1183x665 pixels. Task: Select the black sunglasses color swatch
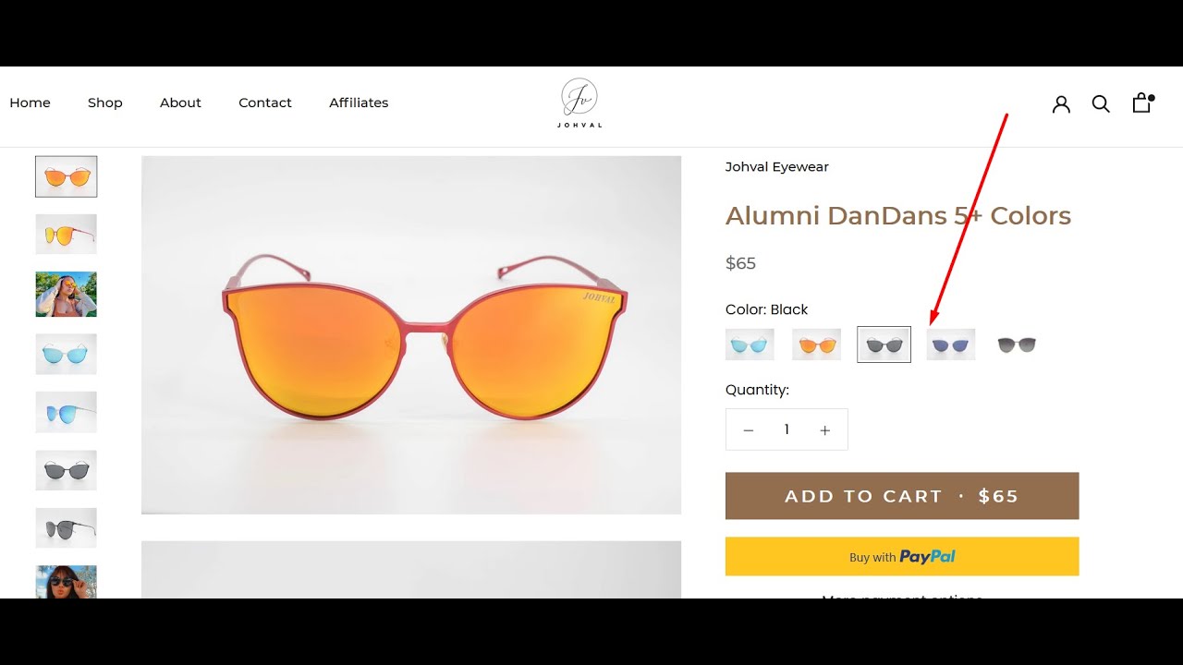884,345
